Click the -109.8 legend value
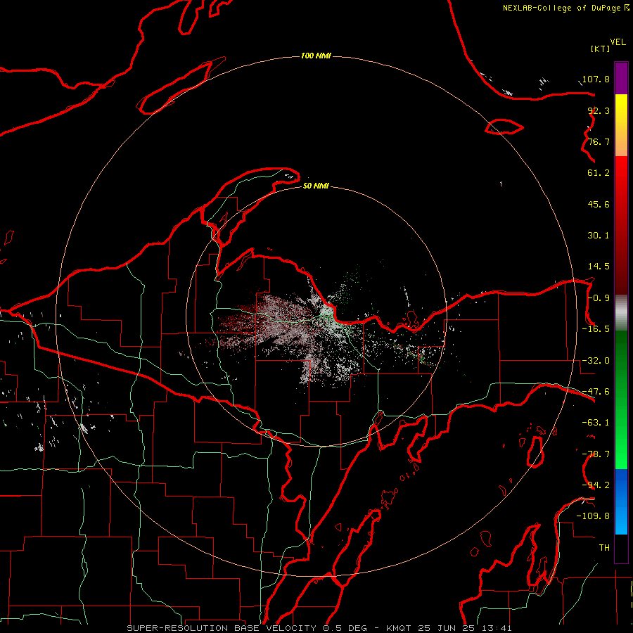Image resolution: width=633 pixels, height=633 pixels. [x=593, y=516]
